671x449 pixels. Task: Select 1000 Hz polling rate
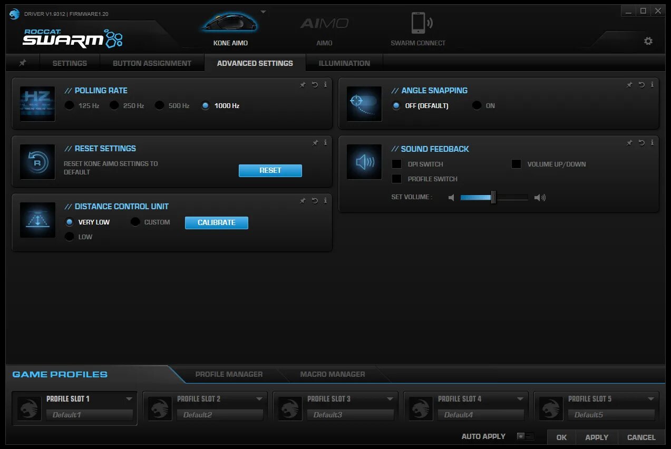206,105
